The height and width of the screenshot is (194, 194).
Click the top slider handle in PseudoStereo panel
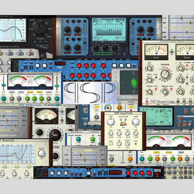[4, 116]
